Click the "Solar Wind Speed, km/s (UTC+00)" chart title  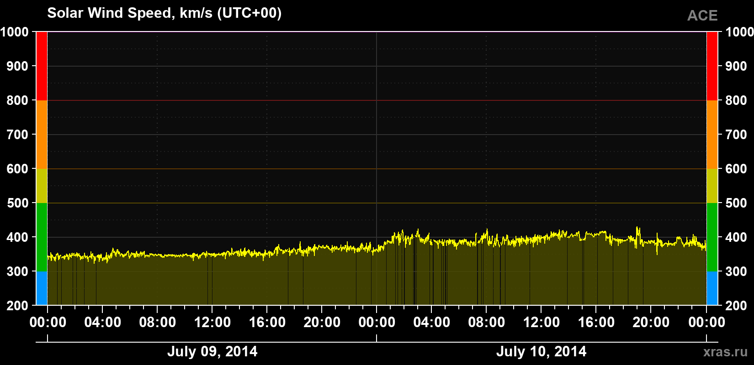coord(165,13)
